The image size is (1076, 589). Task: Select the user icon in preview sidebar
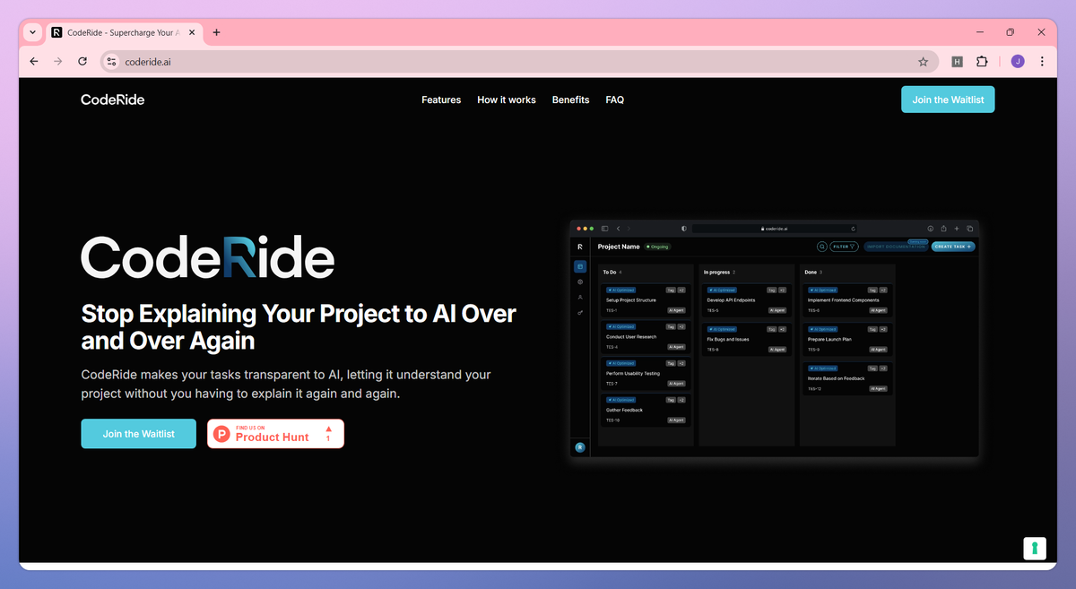(580, 297)
